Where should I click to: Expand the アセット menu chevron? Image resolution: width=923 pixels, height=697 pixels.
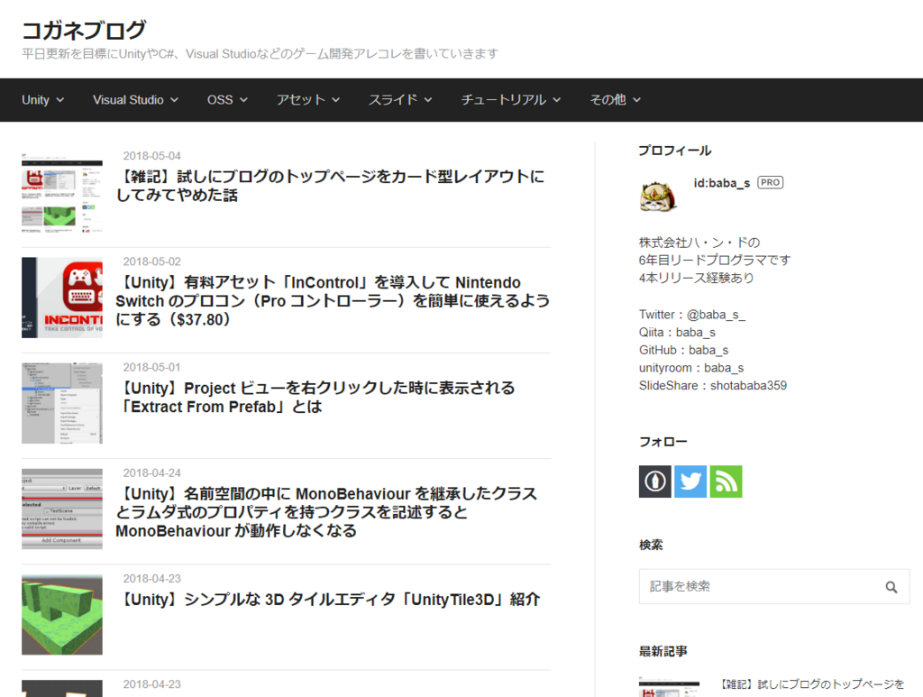point(335,100)
